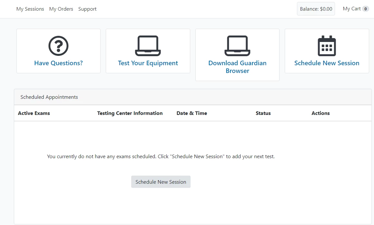Click the calendar icon for scheduling
Image resolution: width=374 pixels, height=225 pixels.
tap(327, 46)
